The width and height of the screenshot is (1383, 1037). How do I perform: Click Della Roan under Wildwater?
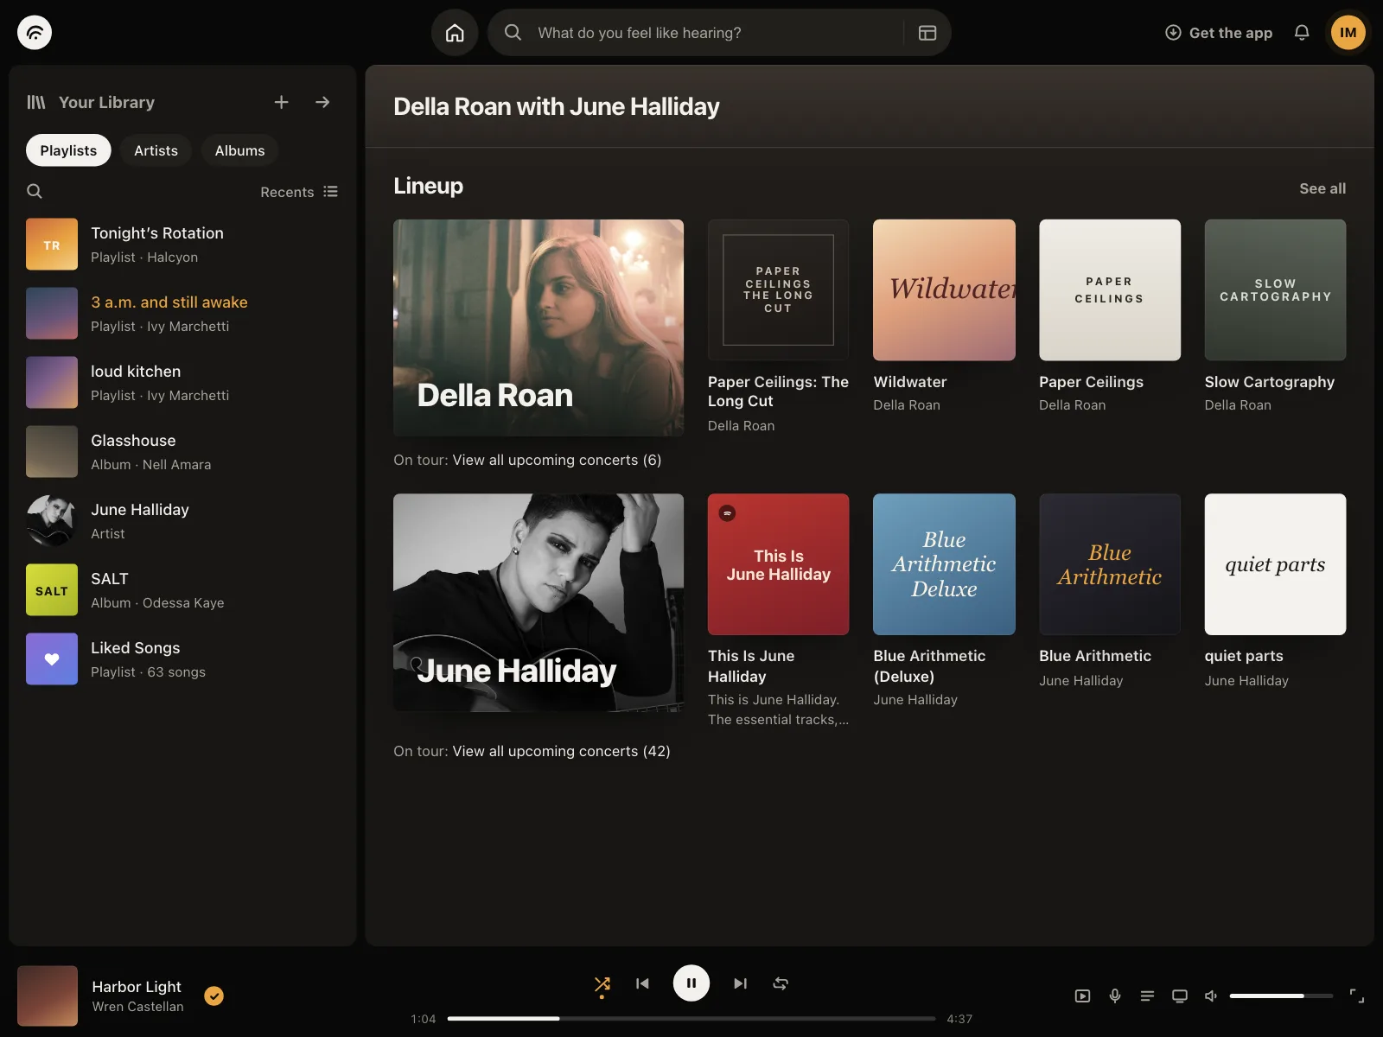[907, 404]
